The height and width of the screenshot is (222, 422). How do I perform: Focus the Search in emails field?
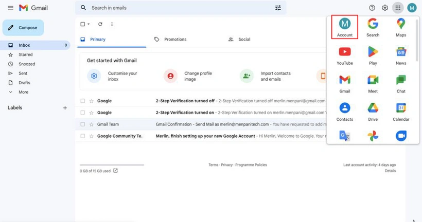click(x=181, y=8)
